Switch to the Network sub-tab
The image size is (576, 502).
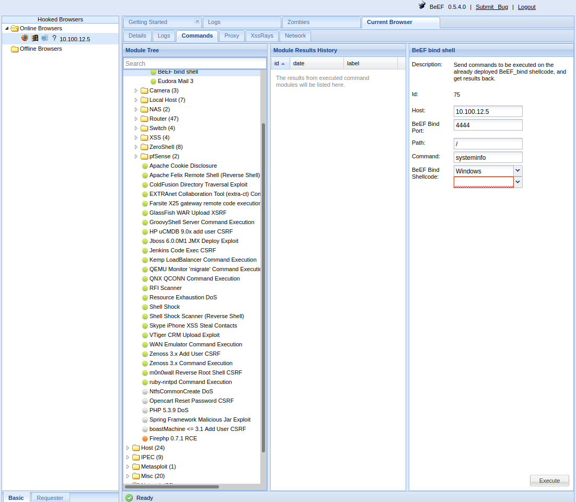[x=295, y=36]
